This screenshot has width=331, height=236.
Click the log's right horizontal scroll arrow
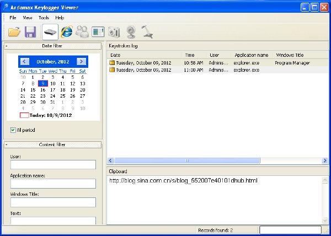pos(325,160)
